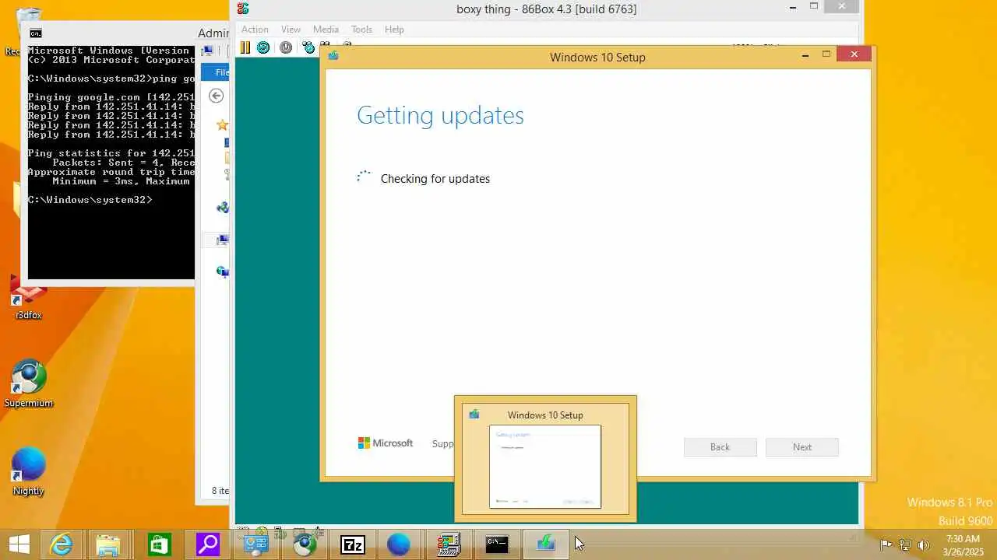Screen dimensions: 997x560
Task: Switch to Supermium on the taskbar
Action: 304,544
